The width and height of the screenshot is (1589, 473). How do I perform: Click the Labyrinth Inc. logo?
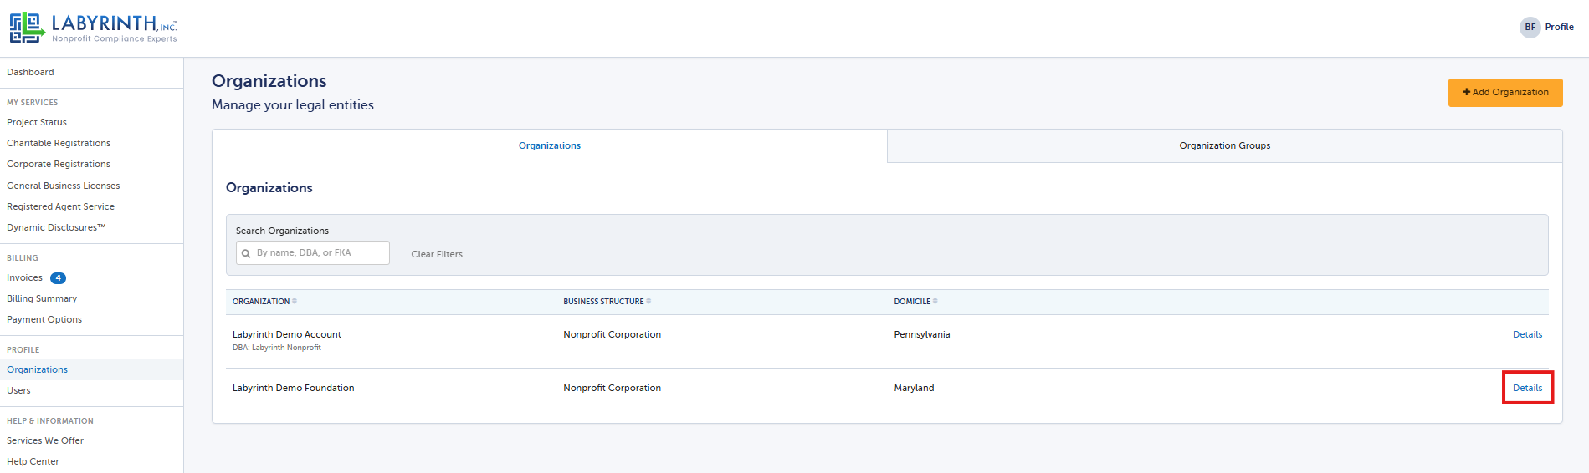(x=93, y=28)
